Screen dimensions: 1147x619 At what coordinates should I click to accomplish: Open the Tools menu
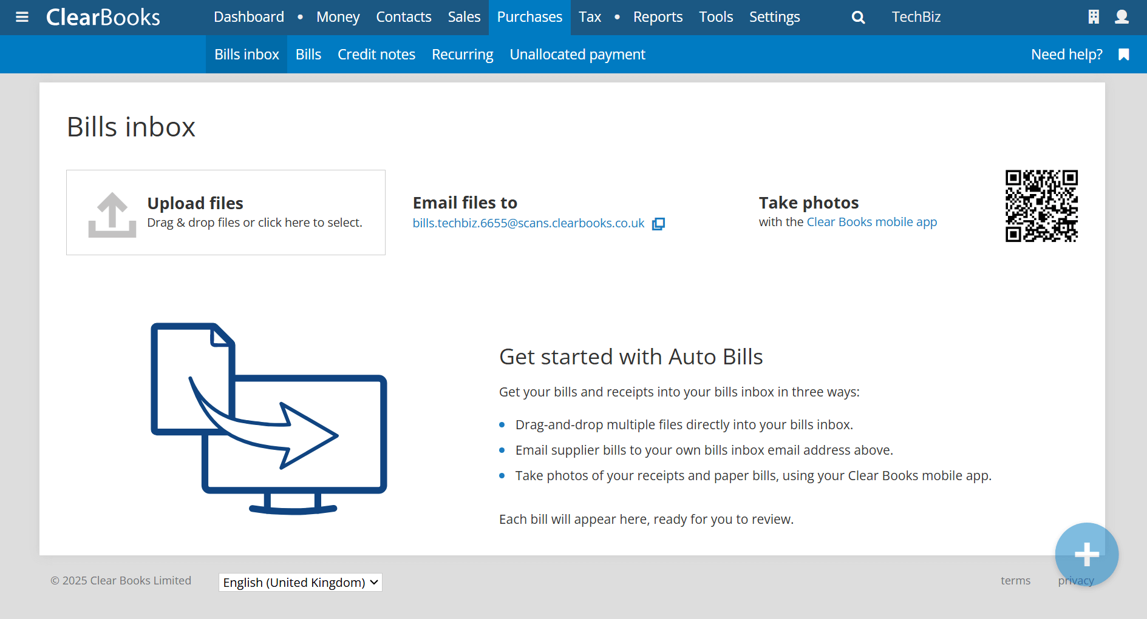(x=716, y=17)
